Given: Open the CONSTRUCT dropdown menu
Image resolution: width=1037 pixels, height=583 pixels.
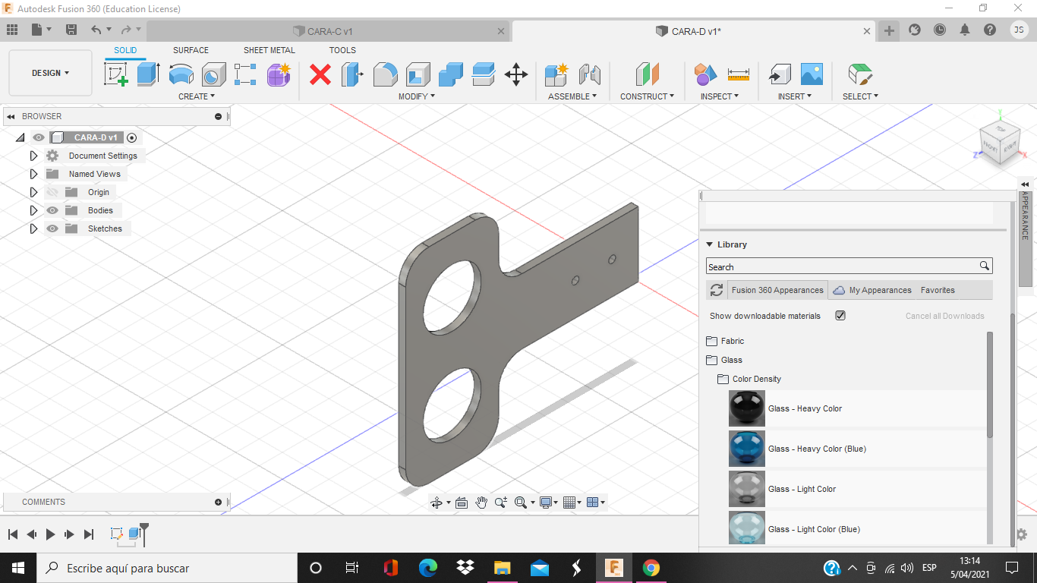Looking at the screenshot, I should 648,96.
